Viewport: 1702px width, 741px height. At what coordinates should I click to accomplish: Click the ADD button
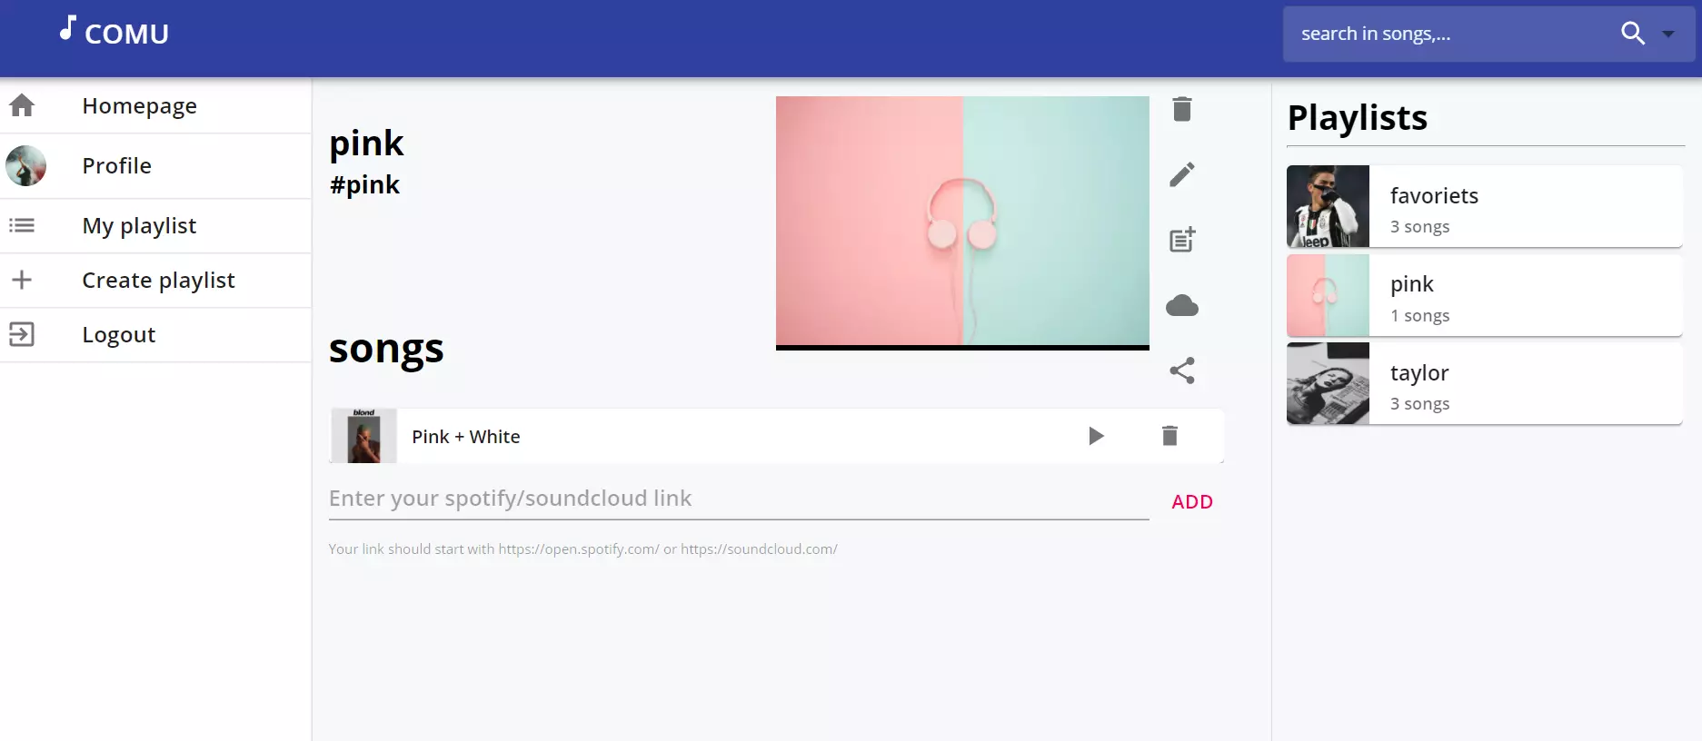click(1192, 502)
